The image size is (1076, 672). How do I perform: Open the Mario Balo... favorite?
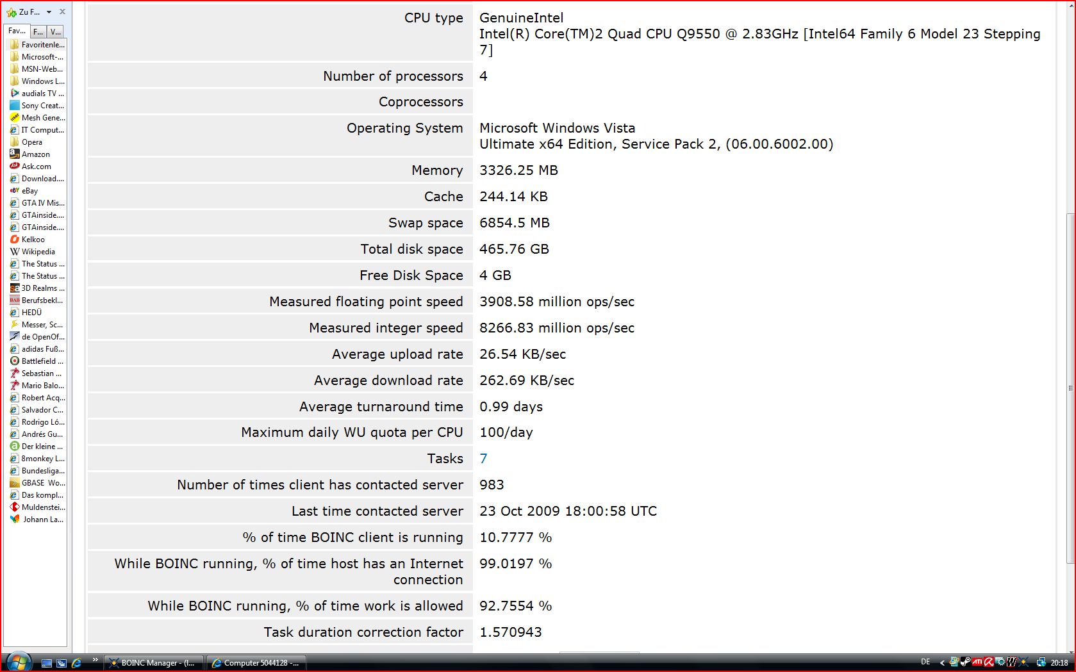(x=37, y=386)
